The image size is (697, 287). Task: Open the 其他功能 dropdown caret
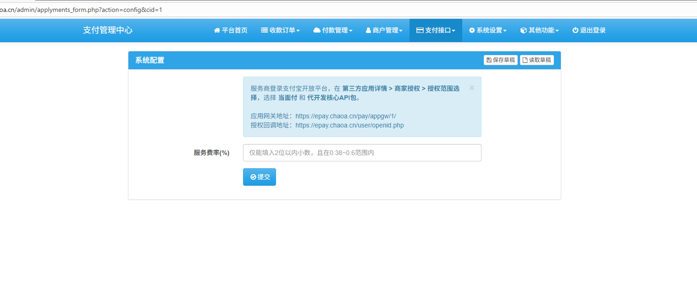click(x=557, y=31)
